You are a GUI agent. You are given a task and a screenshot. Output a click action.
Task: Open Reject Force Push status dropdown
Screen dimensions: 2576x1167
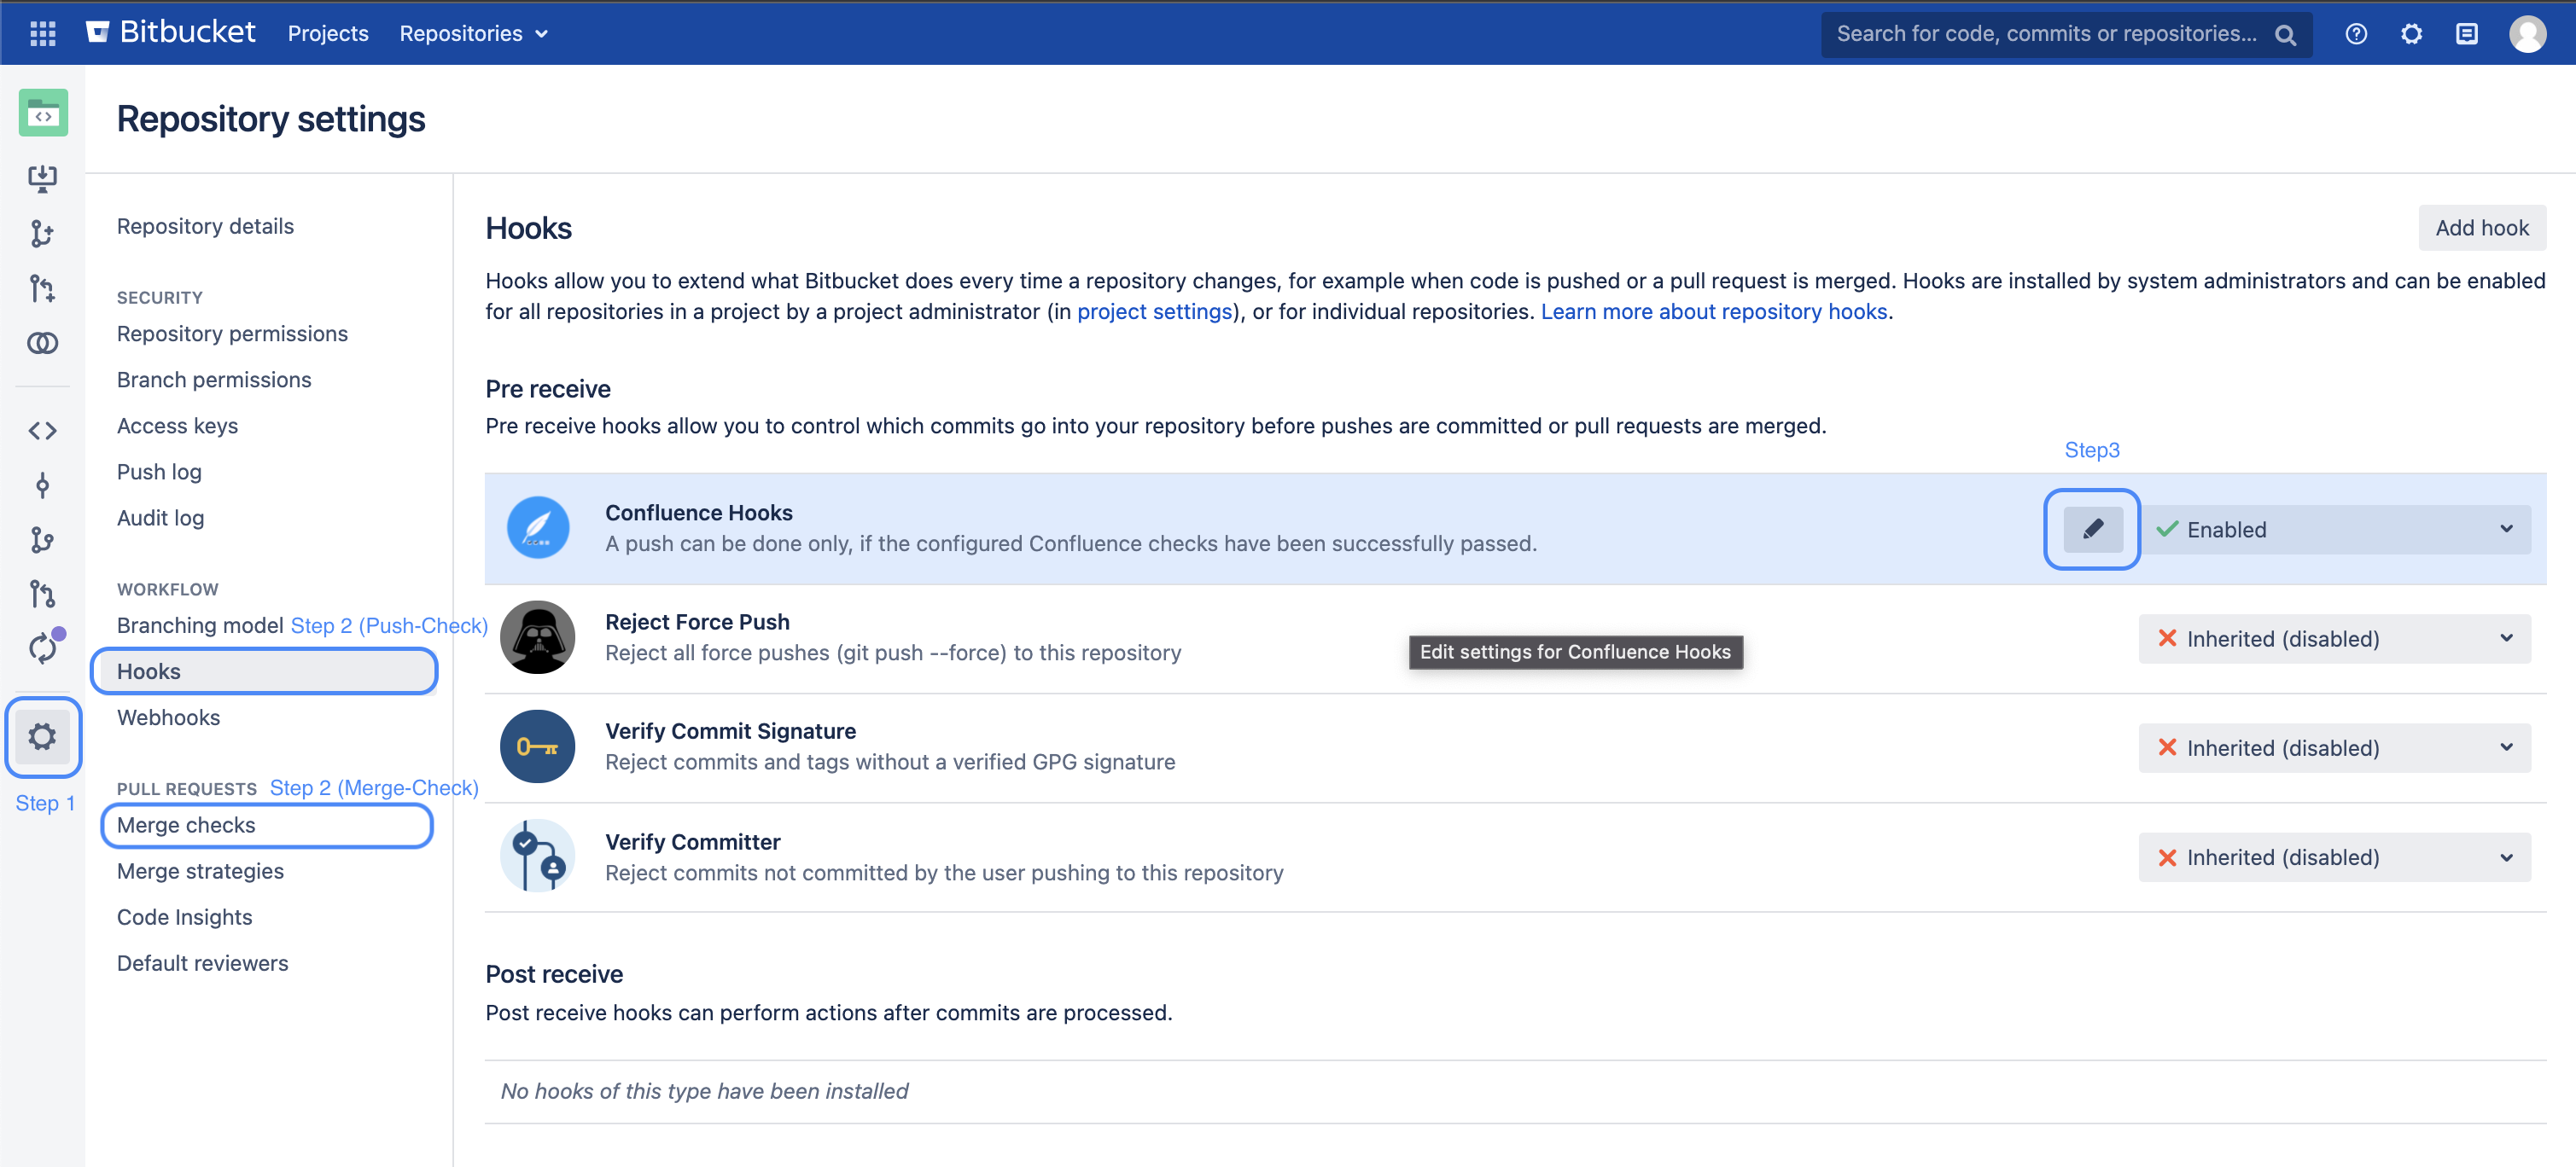click(2334, 638)
